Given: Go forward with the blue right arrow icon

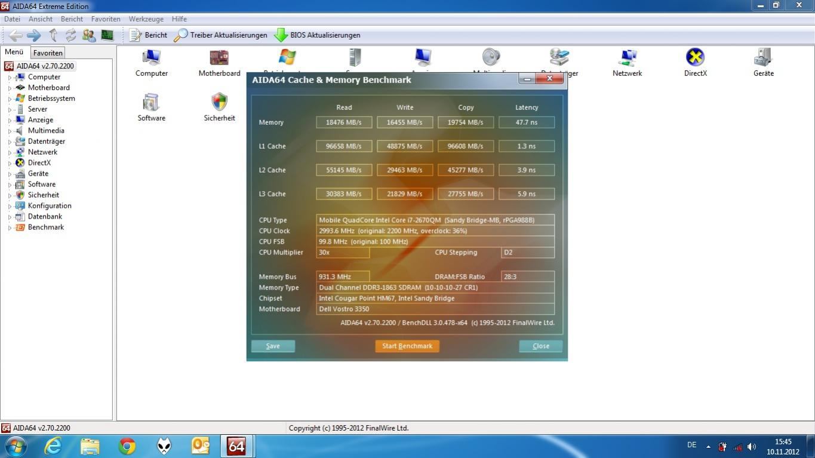Looking at the screenshot, I should (34, 35).
